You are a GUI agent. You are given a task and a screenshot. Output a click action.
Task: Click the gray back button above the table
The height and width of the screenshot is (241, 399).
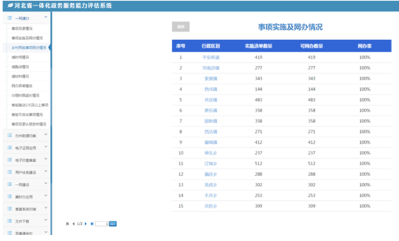[x=181, y=27]
